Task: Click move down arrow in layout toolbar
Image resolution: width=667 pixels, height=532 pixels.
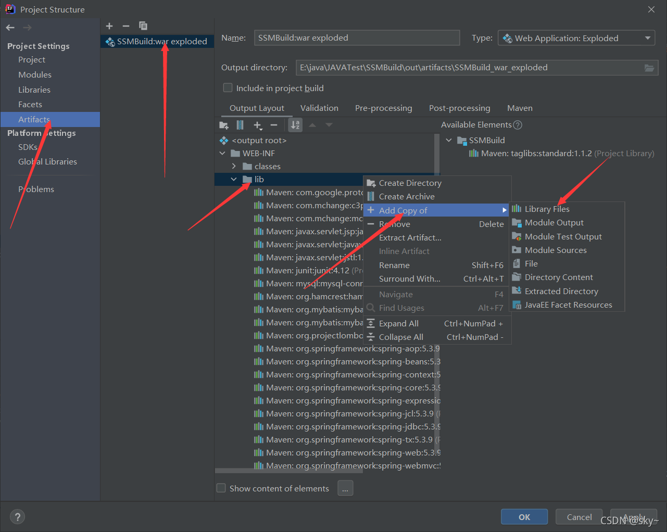Action: point(329,125)
